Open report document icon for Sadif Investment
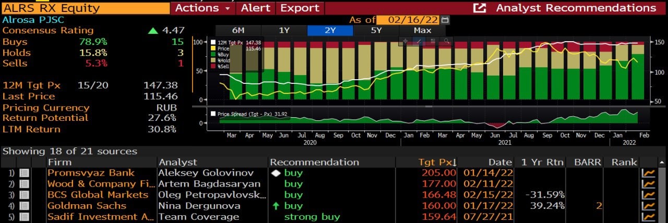Viewport: 668px width, 223px height. point(24,217)
